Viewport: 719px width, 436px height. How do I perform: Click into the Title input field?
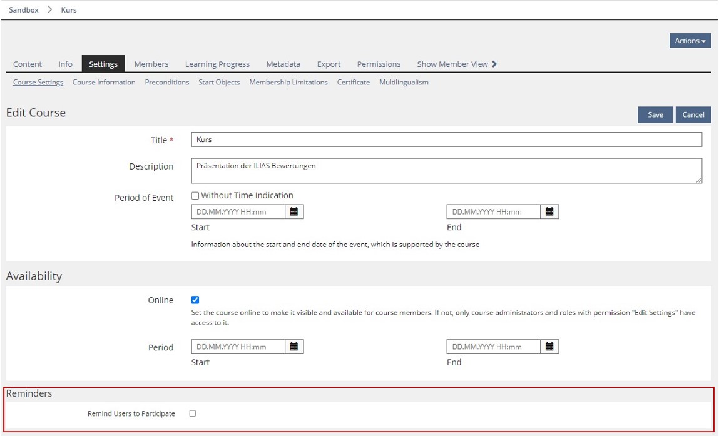[x=446, y=139]
